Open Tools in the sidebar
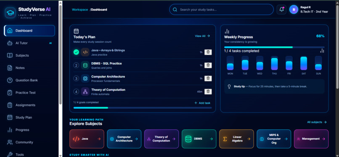 (29, 154)
